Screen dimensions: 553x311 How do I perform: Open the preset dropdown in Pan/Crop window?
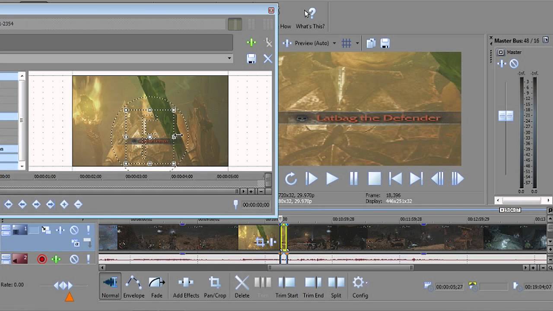[229, 58]
